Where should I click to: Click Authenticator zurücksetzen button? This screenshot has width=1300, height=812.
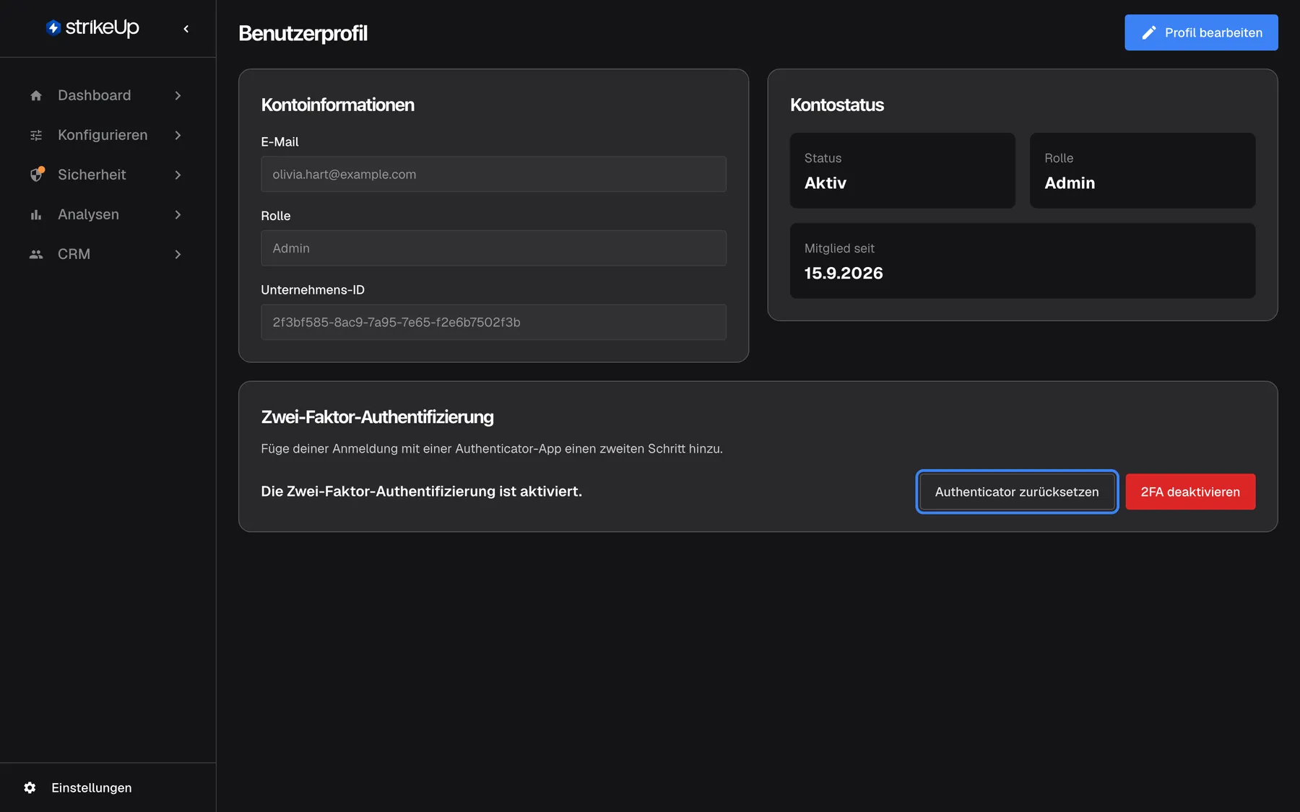click(1017, 492)
